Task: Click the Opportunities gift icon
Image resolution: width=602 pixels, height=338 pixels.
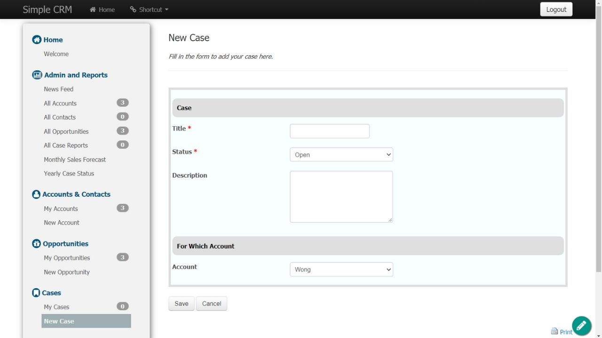Action: coord(36,244)
